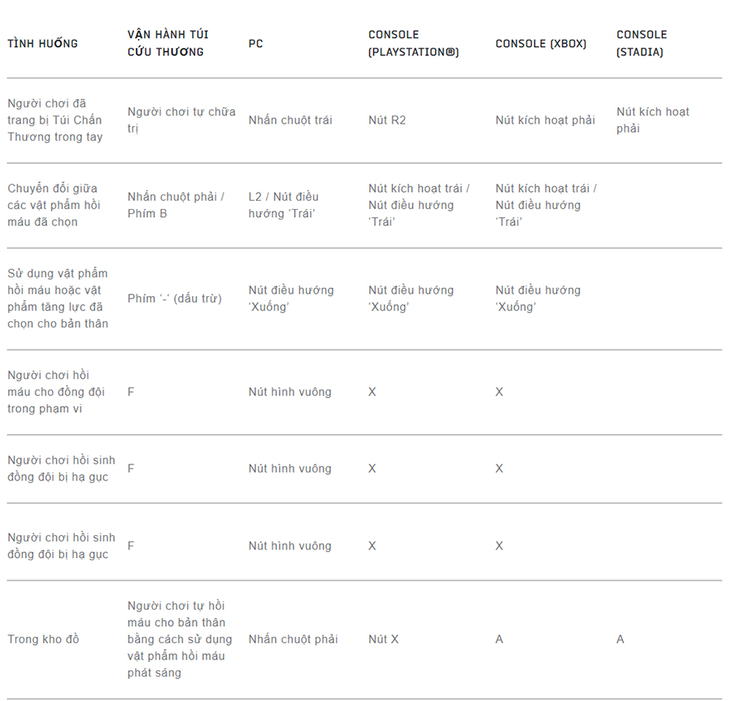Click the 'Nhấn chuột trái' cell

click(x=290, y=120)
